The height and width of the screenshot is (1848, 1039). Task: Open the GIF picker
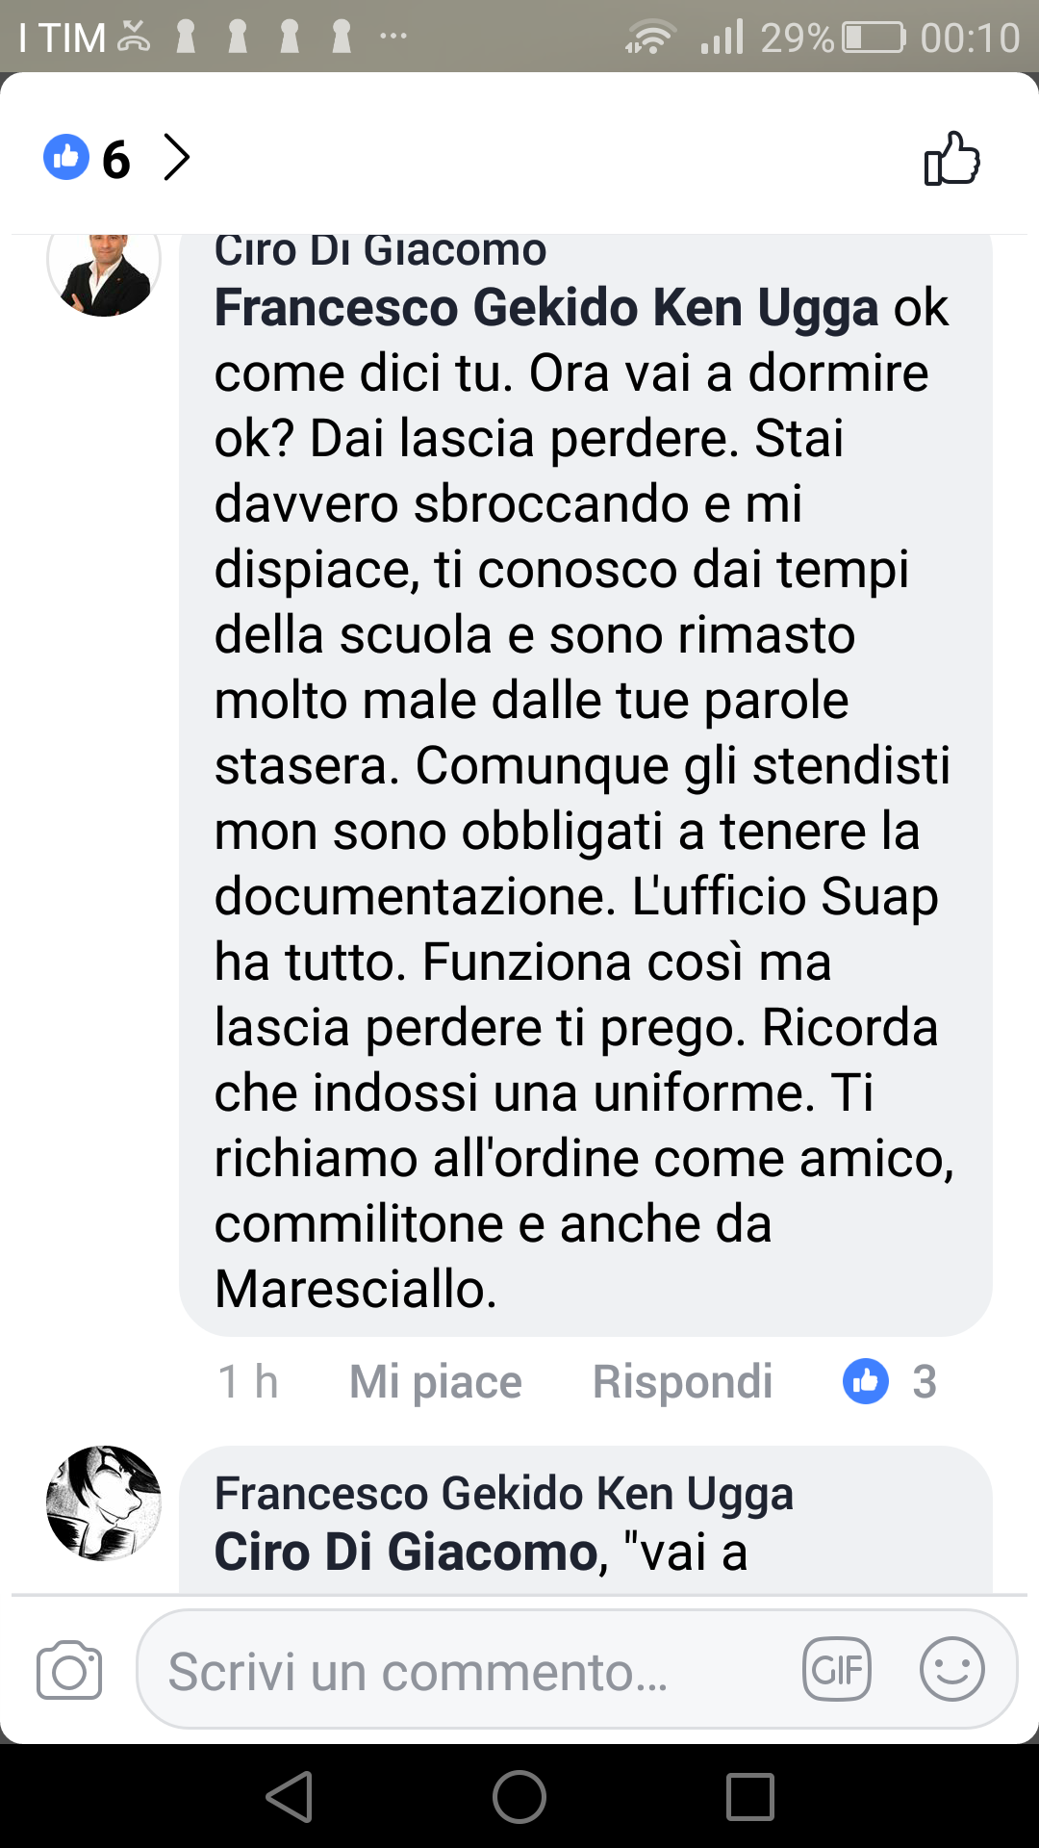837,1669
